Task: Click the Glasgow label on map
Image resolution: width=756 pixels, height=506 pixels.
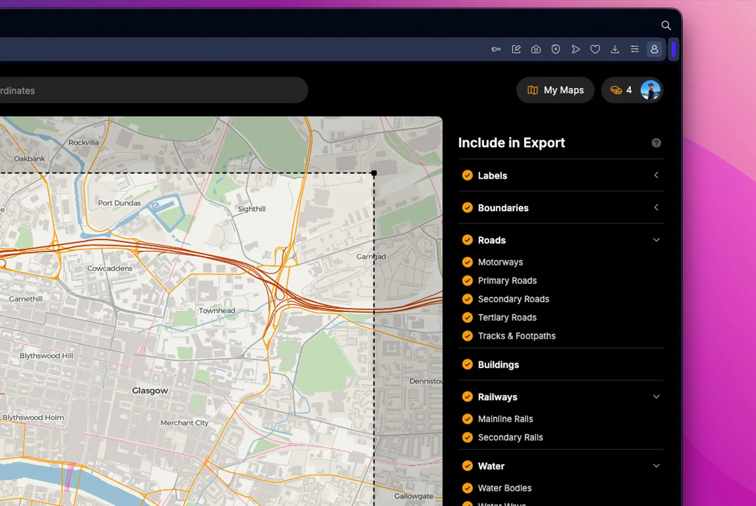Action: [x=150, y=391]
